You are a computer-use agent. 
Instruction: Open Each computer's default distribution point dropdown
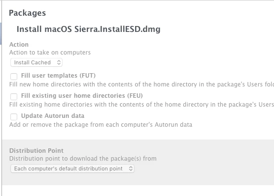coord(72,168)
